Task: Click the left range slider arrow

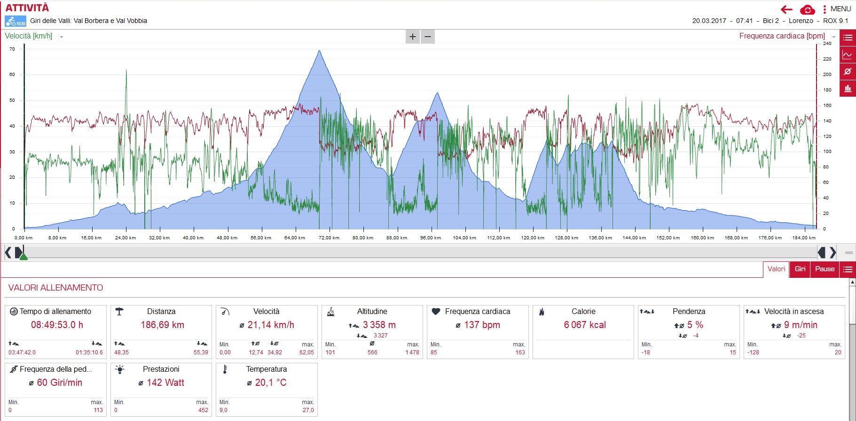Action: [x=8, y=253]
